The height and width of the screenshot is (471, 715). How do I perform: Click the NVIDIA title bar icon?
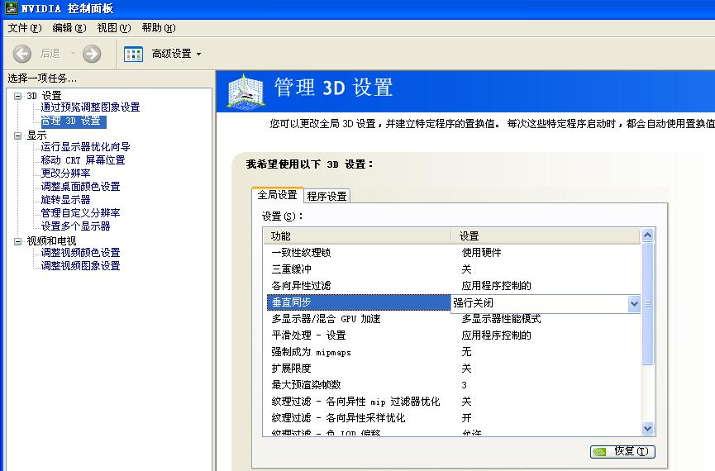(x=11, y=7)
